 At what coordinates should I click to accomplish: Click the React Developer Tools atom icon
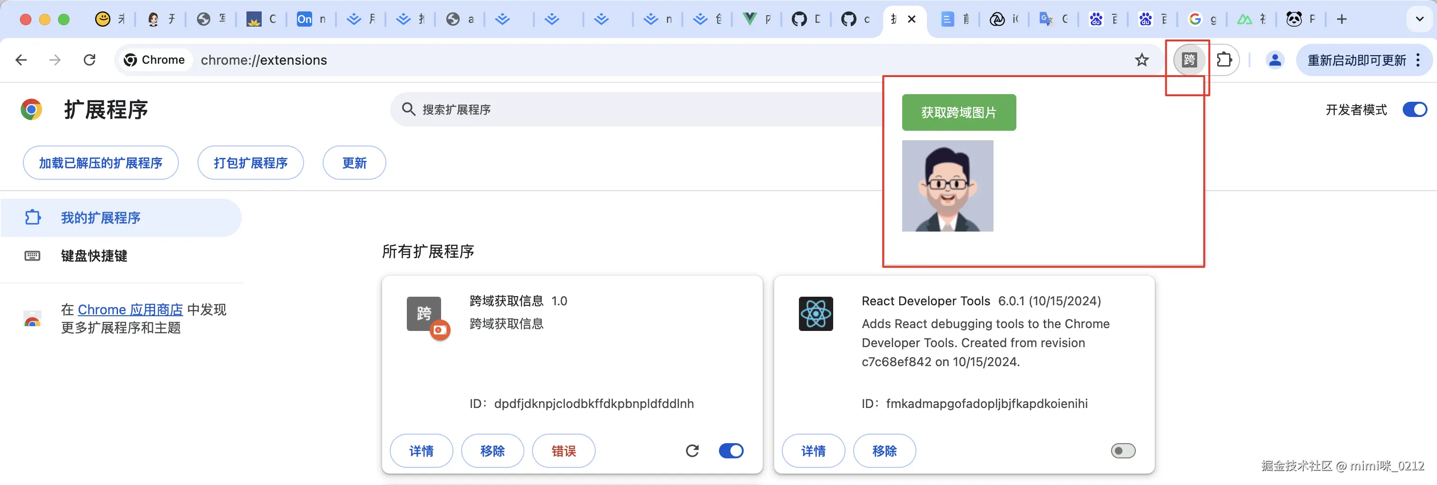(816, 314)
